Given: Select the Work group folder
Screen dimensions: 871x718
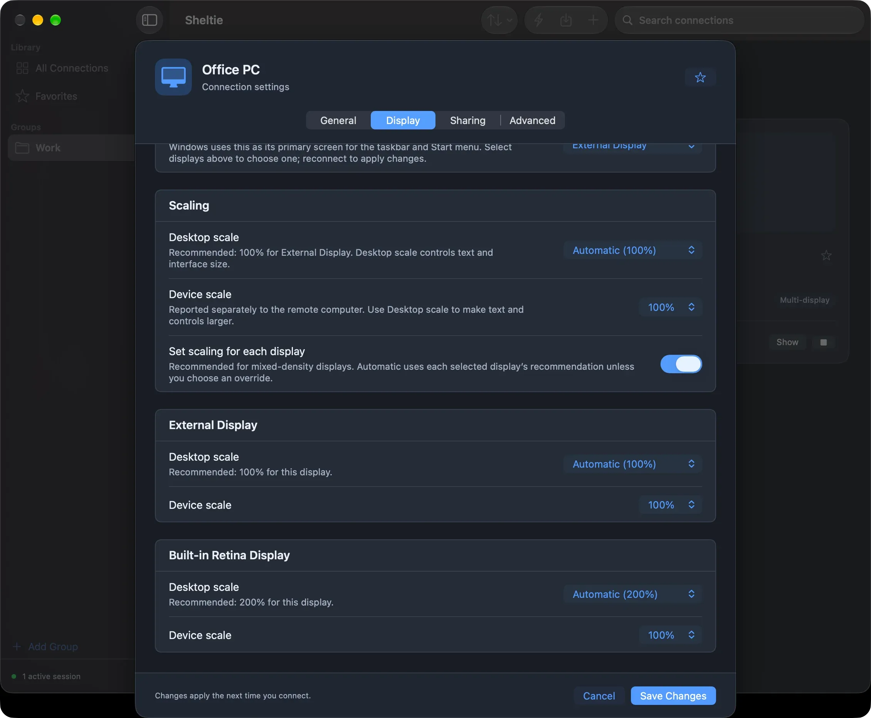Looking at the screenshot, I should pos(71,148).
